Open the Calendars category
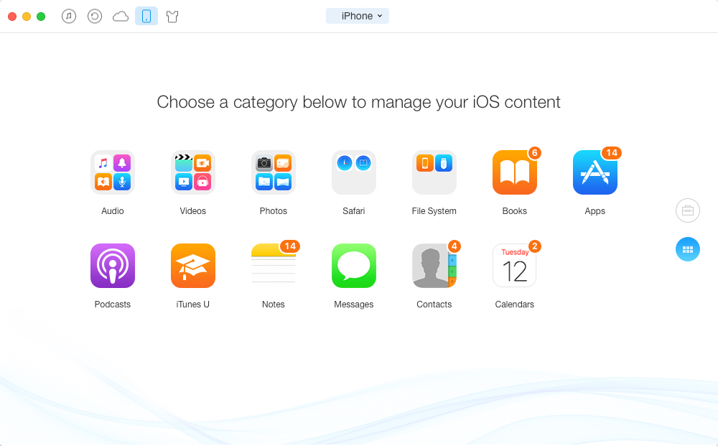 point(515,266)
